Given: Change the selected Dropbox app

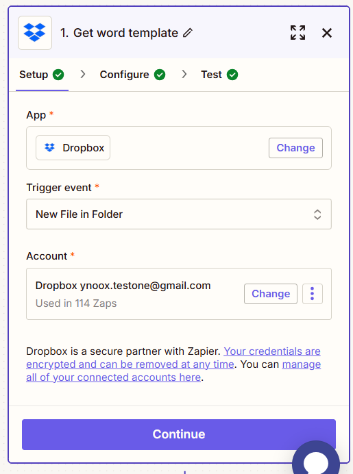Looking at the screenshot, I should click(295, 148).
